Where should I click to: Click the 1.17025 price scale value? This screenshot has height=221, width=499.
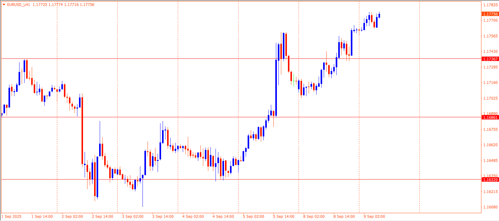(490, 98)
